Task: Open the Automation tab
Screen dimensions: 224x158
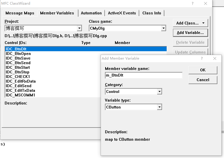Action: click(91, 13)
